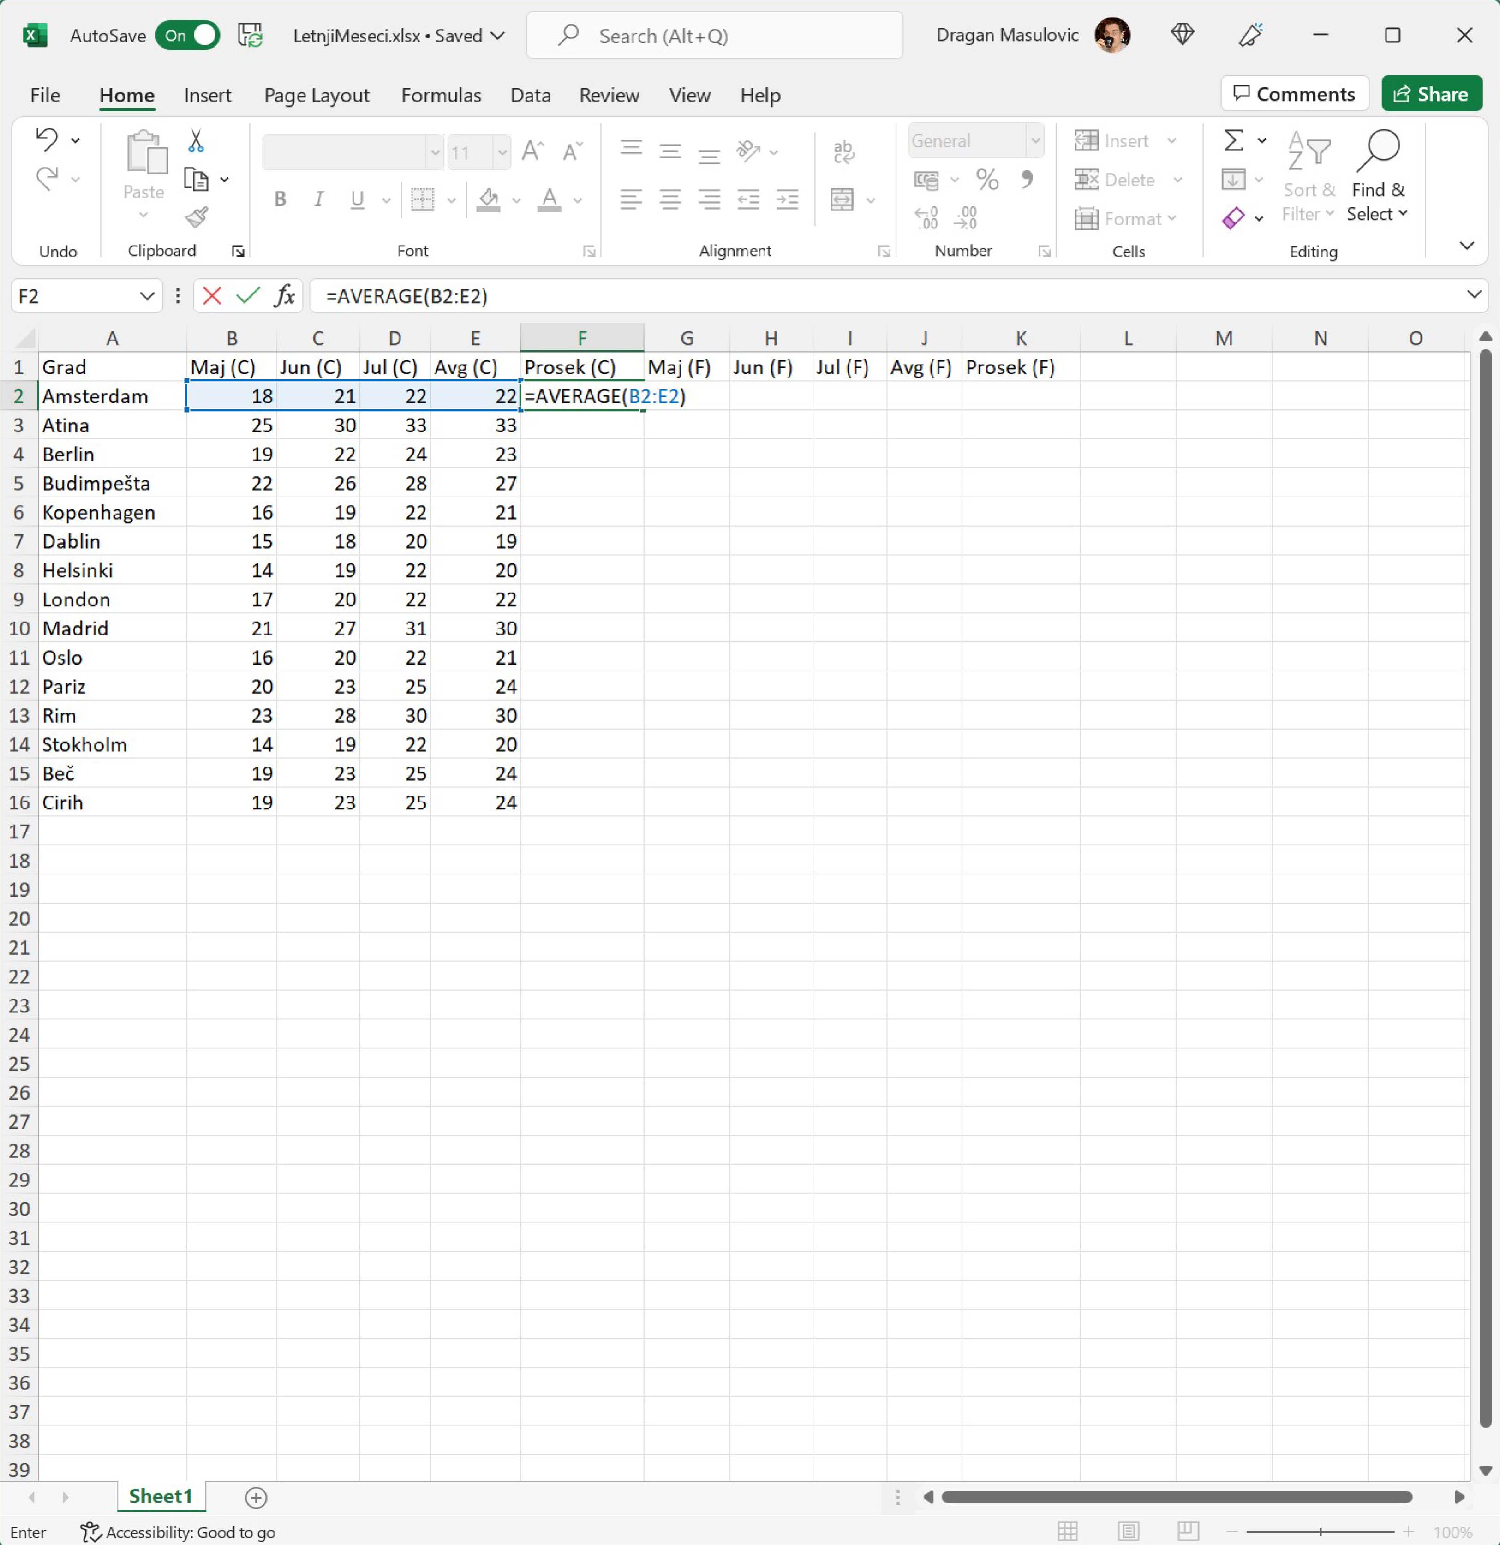Cancel formula entry with X icon
1500x1545 pixels.
(211, 296)
